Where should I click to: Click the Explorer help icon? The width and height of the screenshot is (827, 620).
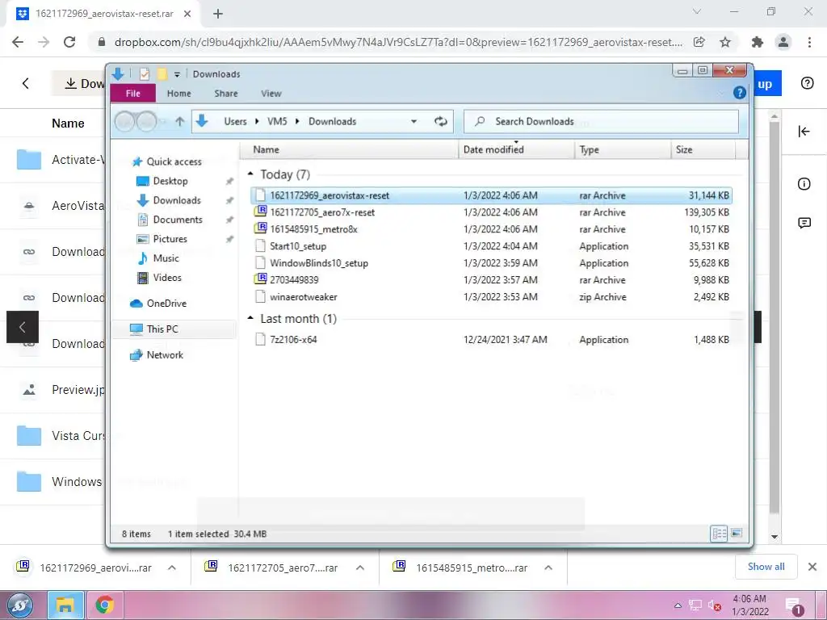(740, 94)
